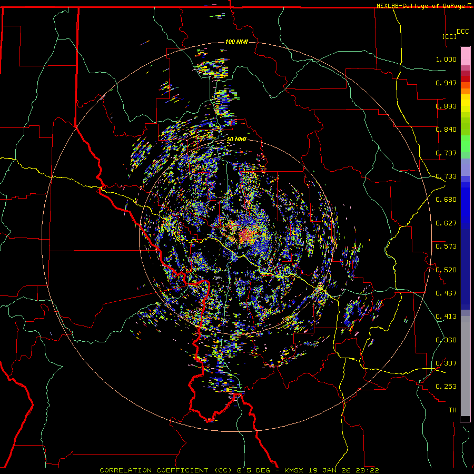Click the 0.467 scale value

(446, 293)
